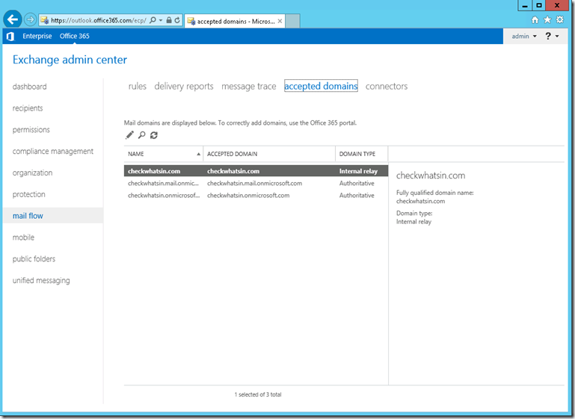This screenshot has height=419, width=575.
Task: Open a new blank browser tab
Action: (292, 21)
